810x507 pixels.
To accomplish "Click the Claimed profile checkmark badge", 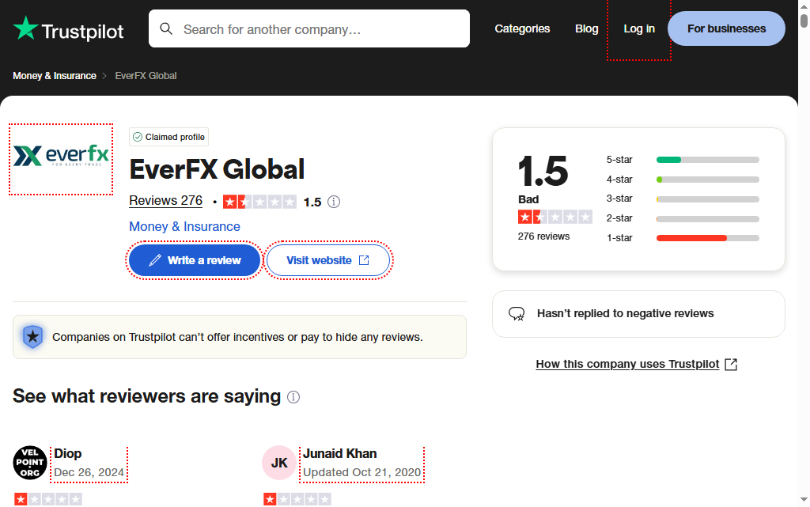I will tap(169, 137).
